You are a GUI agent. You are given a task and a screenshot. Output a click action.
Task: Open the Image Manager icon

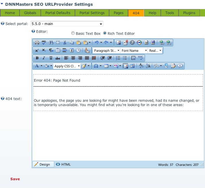[119, 43]
